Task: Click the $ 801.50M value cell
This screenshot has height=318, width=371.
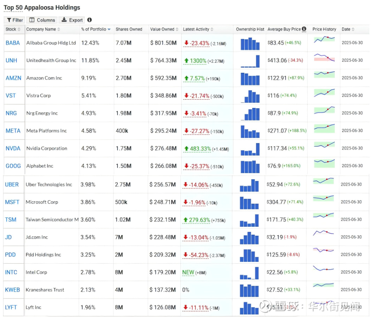Action: click(163, 43)
